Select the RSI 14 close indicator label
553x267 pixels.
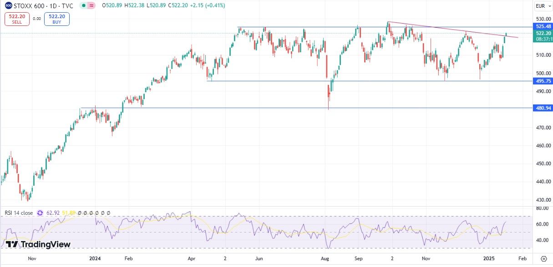[x=19, y=213]
